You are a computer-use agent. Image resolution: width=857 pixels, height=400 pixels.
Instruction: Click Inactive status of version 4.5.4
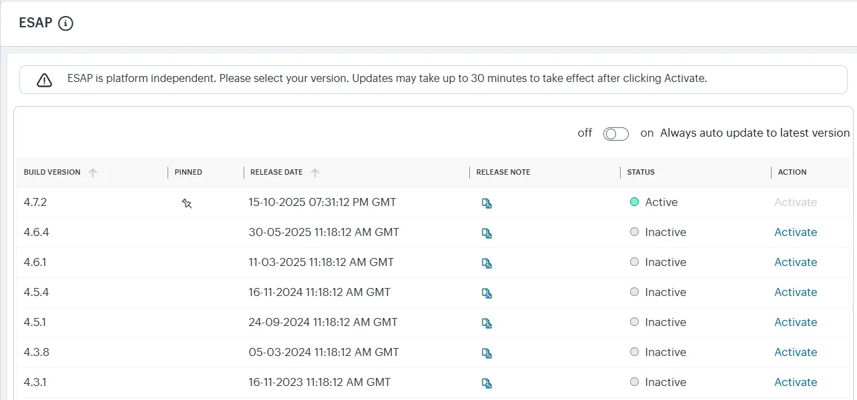tap(658, 292)
